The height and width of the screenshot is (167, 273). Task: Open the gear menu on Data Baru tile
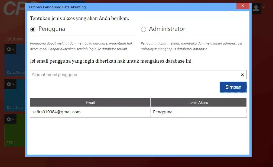(x=10, y=84)
